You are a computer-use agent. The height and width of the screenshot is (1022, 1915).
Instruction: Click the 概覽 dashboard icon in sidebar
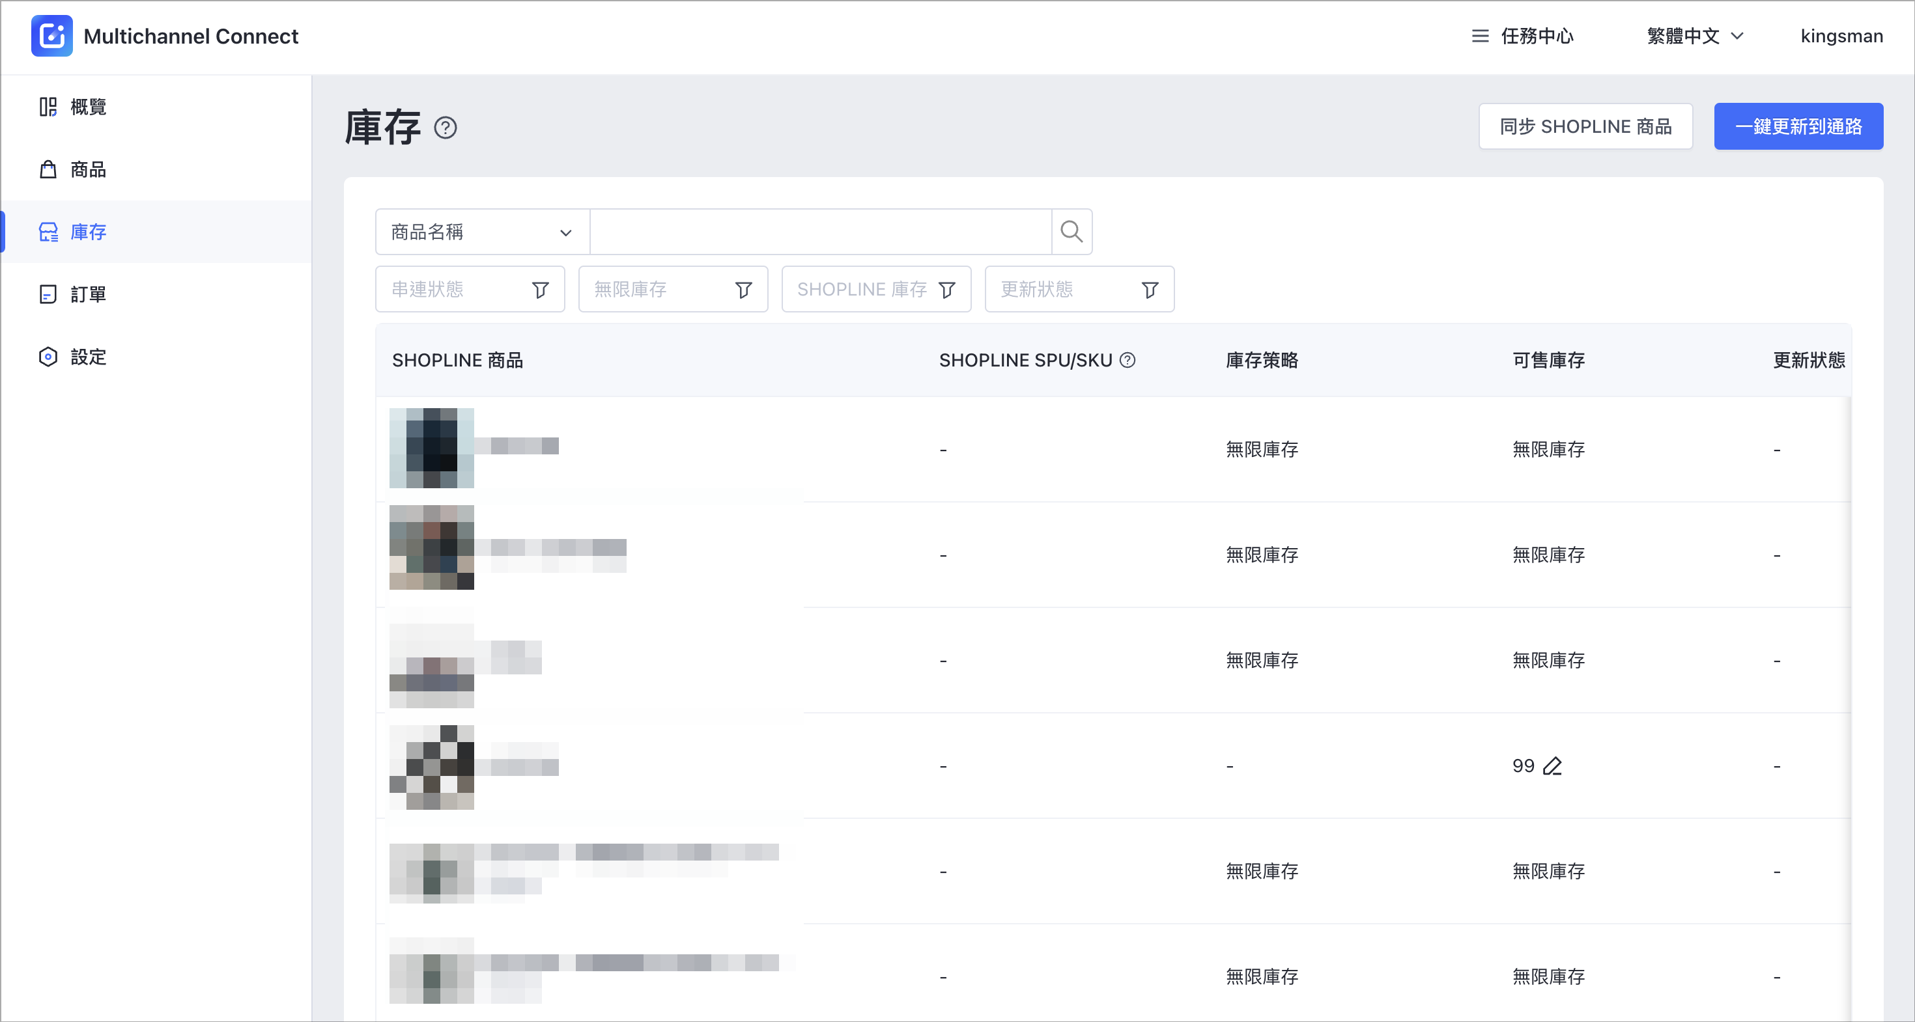pos(48,107)
